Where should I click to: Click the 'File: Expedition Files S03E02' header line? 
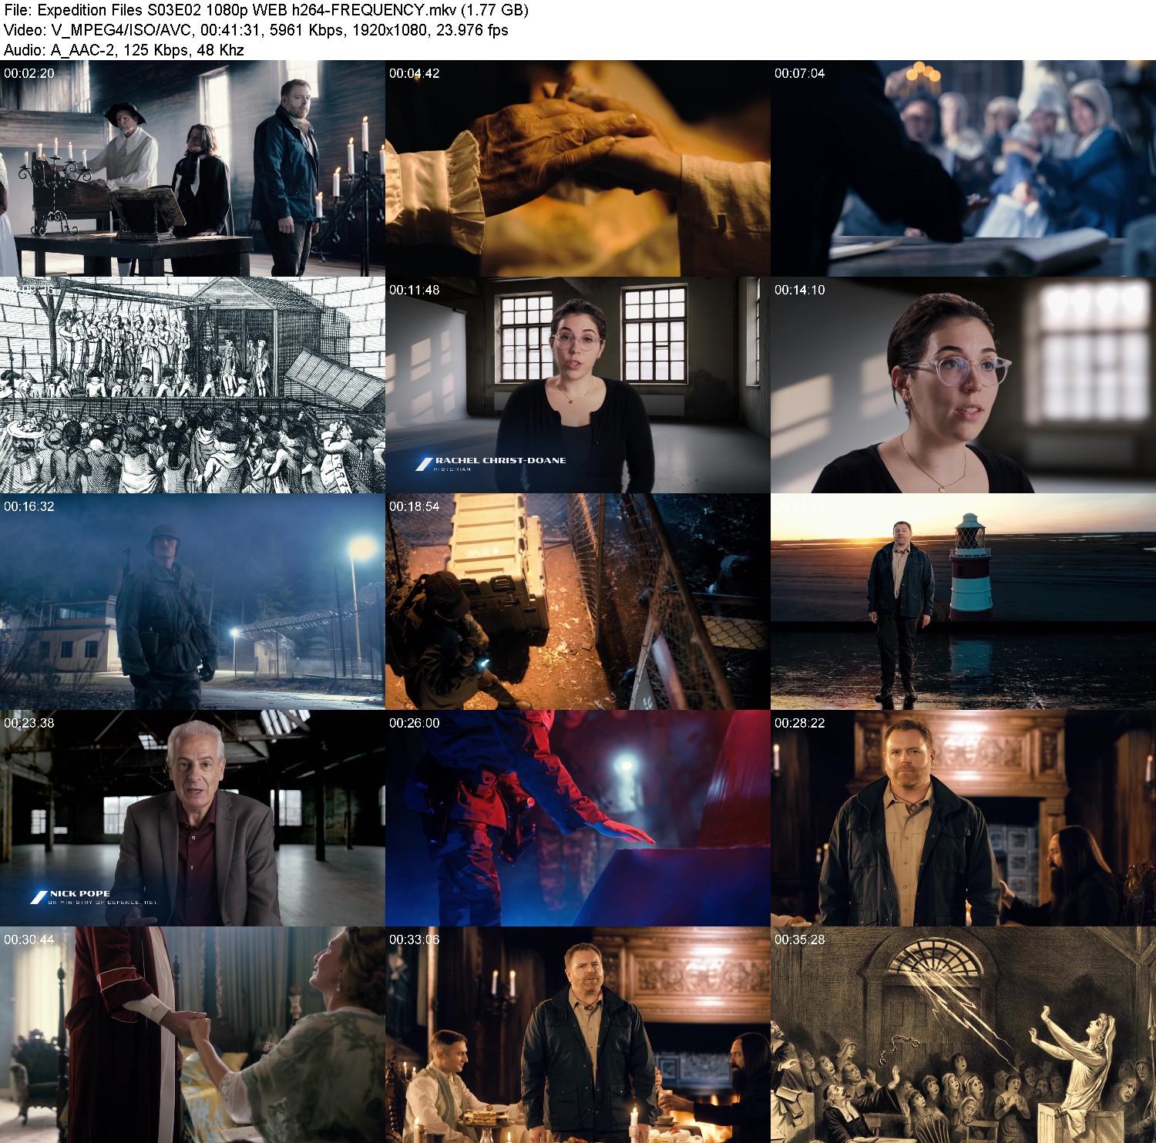coord(266,10)
